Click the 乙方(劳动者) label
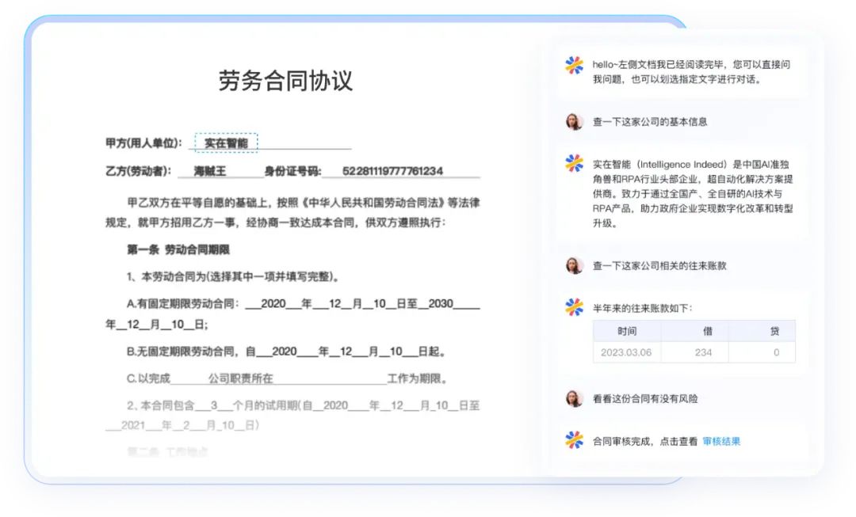The height and width of the screenshot is (517, 856). click(x=138, y=171)
